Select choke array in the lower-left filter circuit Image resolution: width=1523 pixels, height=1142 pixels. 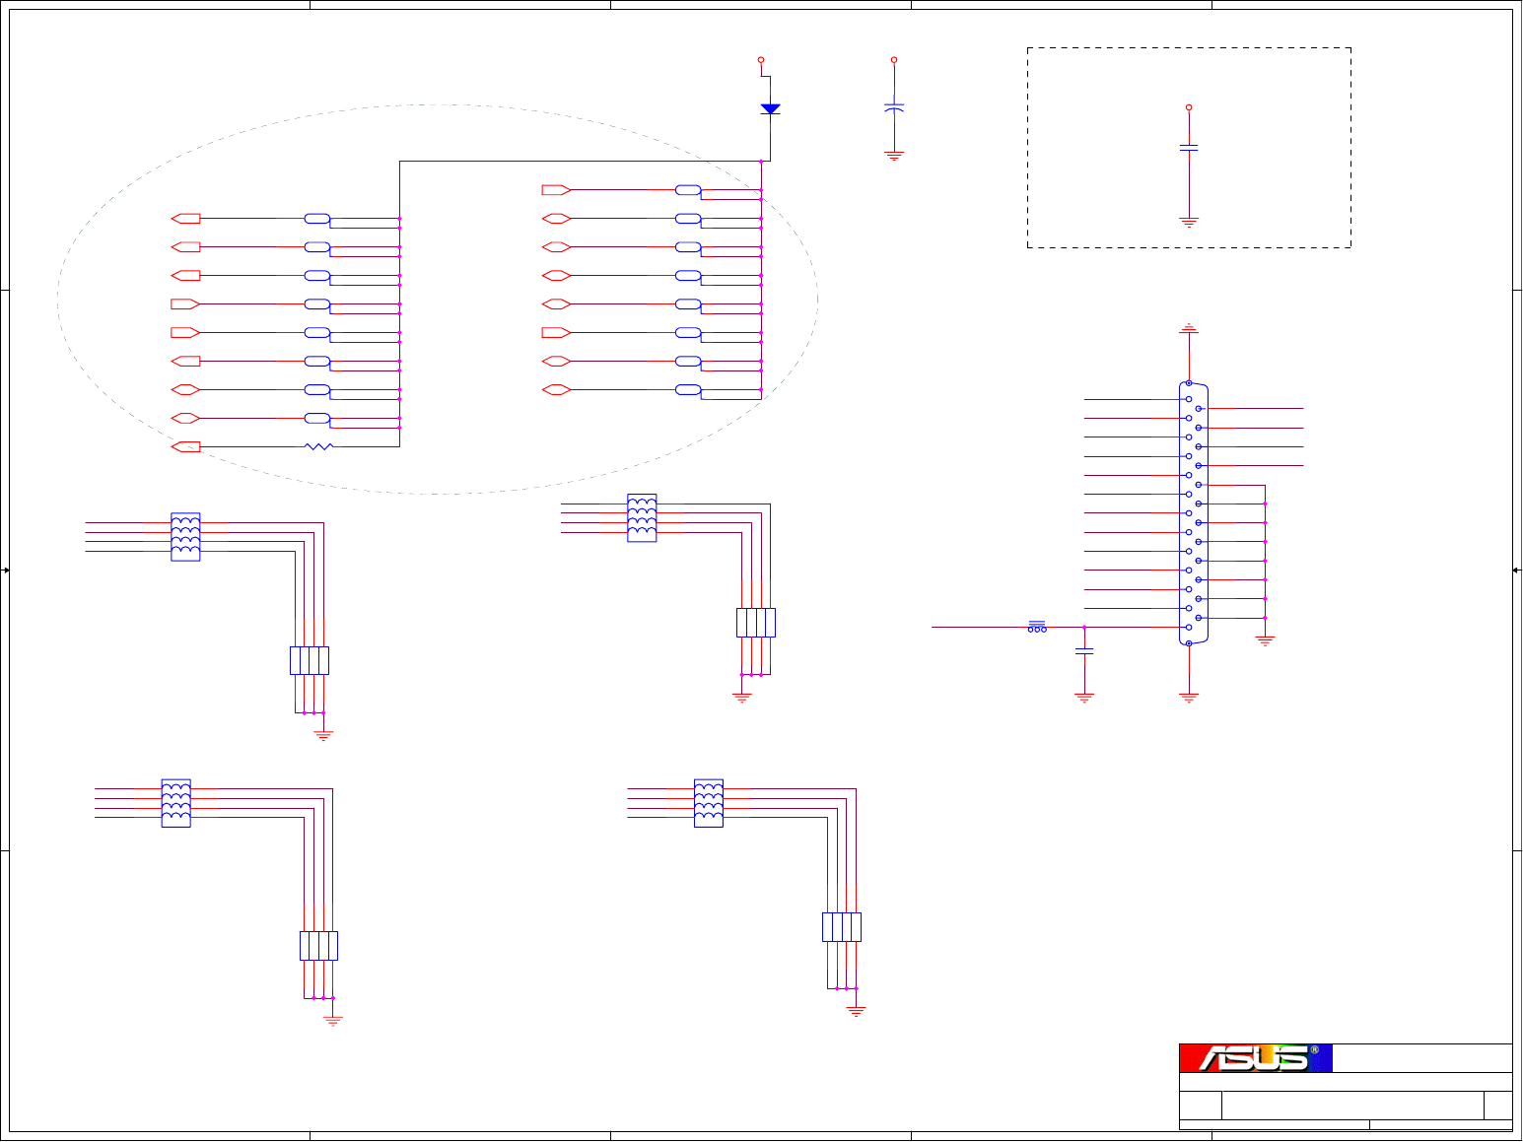[x=175, y=803]
